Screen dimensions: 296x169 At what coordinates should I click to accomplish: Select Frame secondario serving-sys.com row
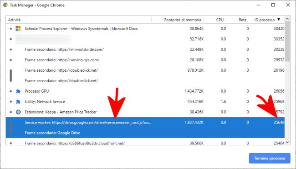coord(145,60)
